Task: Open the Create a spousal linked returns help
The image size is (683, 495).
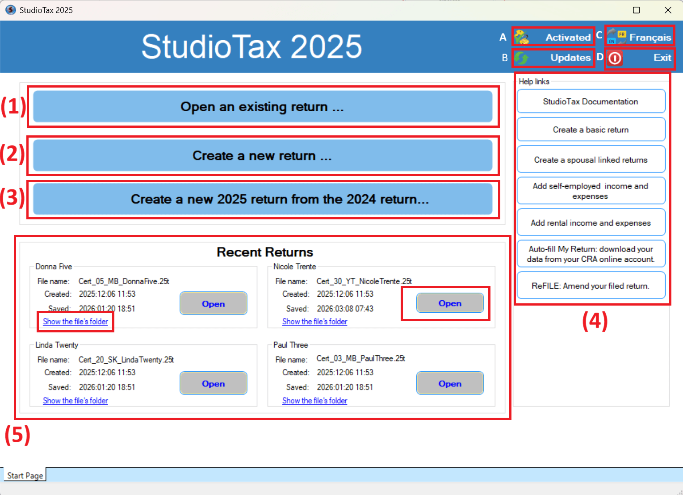Action: pyautogui.click(x=591, y=160)
